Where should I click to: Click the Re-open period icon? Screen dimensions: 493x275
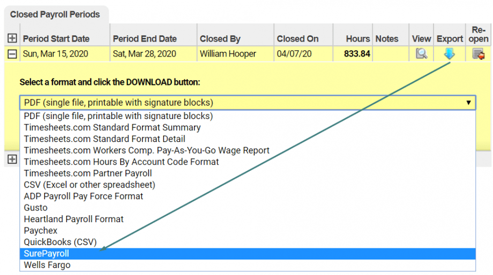(478, 54)
